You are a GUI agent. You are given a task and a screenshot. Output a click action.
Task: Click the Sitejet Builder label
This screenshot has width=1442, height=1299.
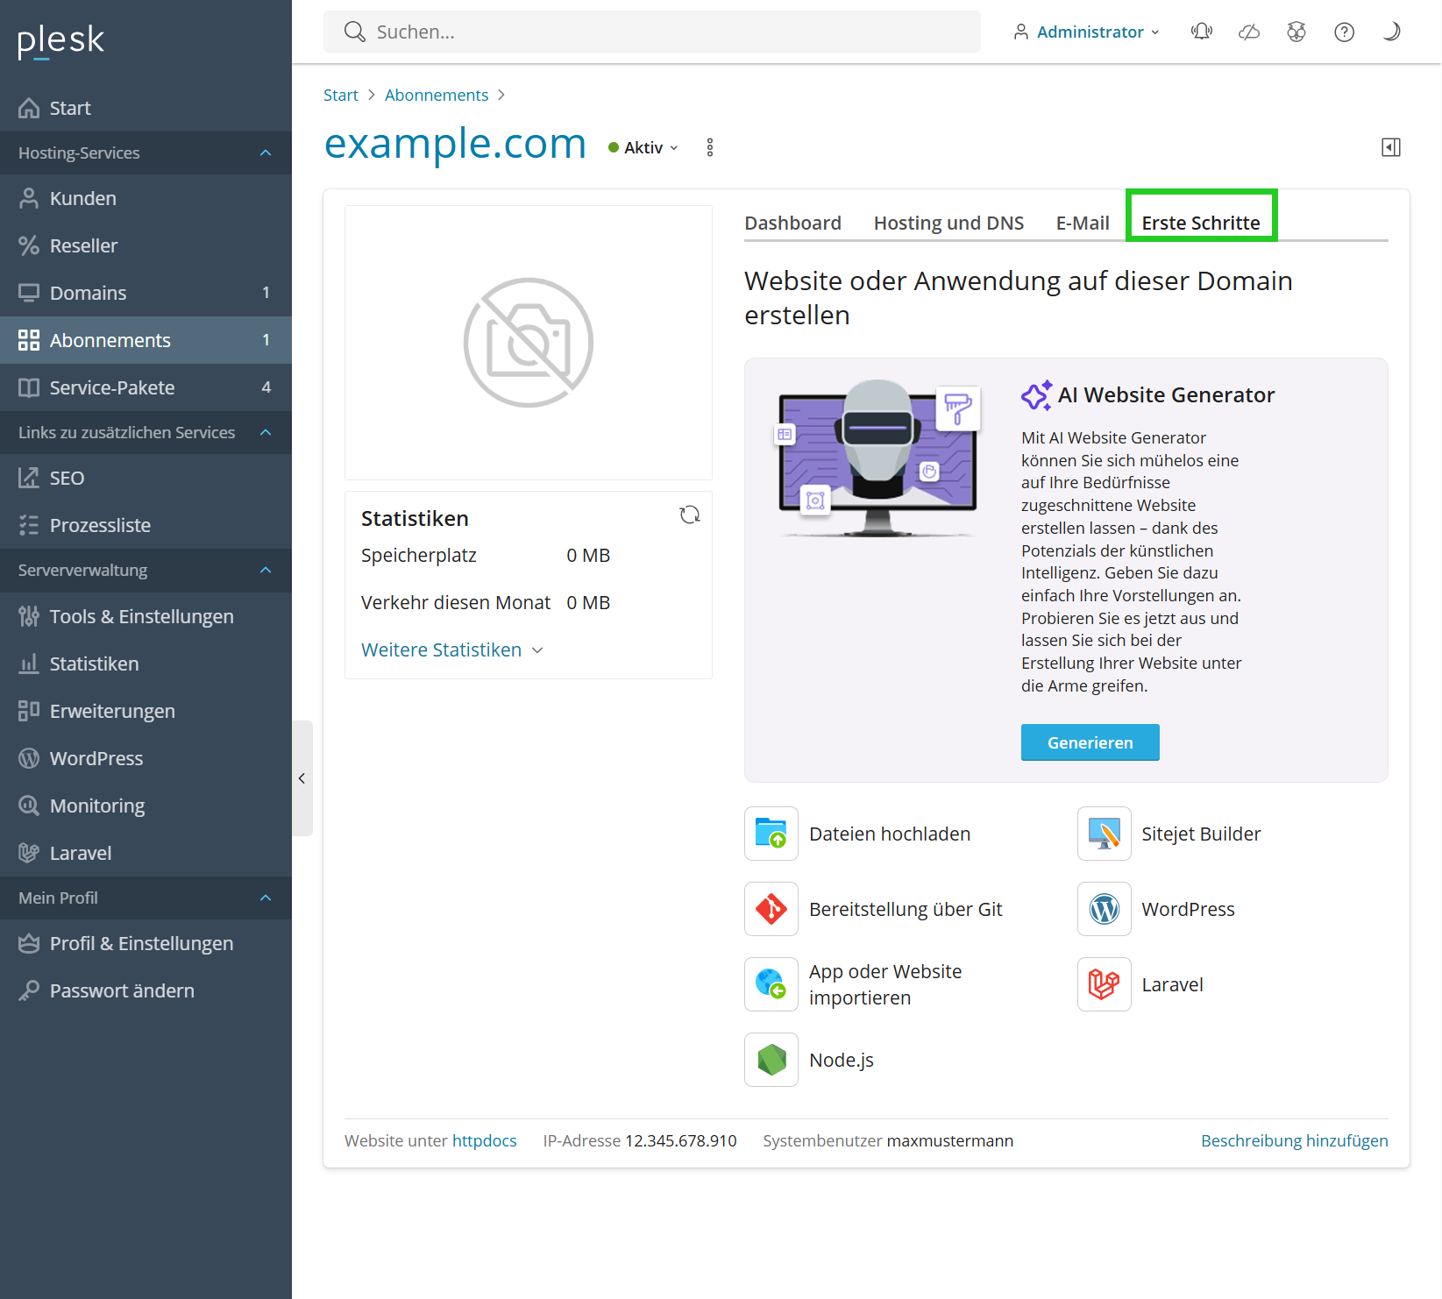(x=1201, y=834)
